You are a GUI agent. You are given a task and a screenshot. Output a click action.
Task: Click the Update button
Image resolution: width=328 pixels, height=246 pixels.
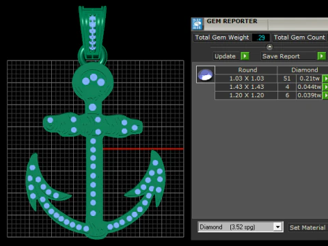click(227, 56)
